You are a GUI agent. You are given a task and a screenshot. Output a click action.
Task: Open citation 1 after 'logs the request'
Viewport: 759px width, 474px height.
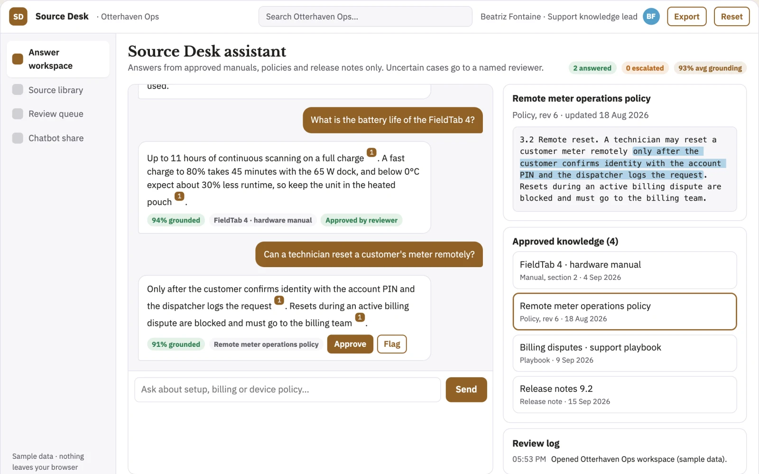[279, 300]
